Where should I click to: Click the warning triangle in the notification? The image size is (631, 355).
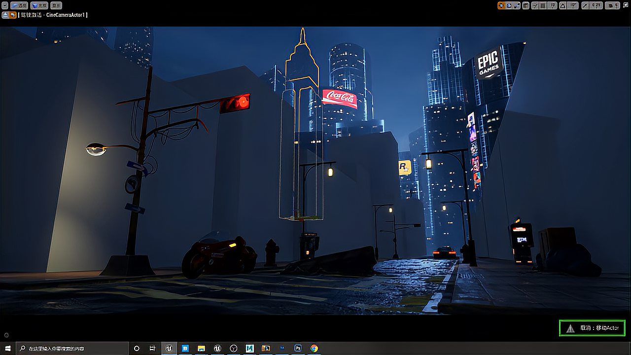(x=570, y=328)
